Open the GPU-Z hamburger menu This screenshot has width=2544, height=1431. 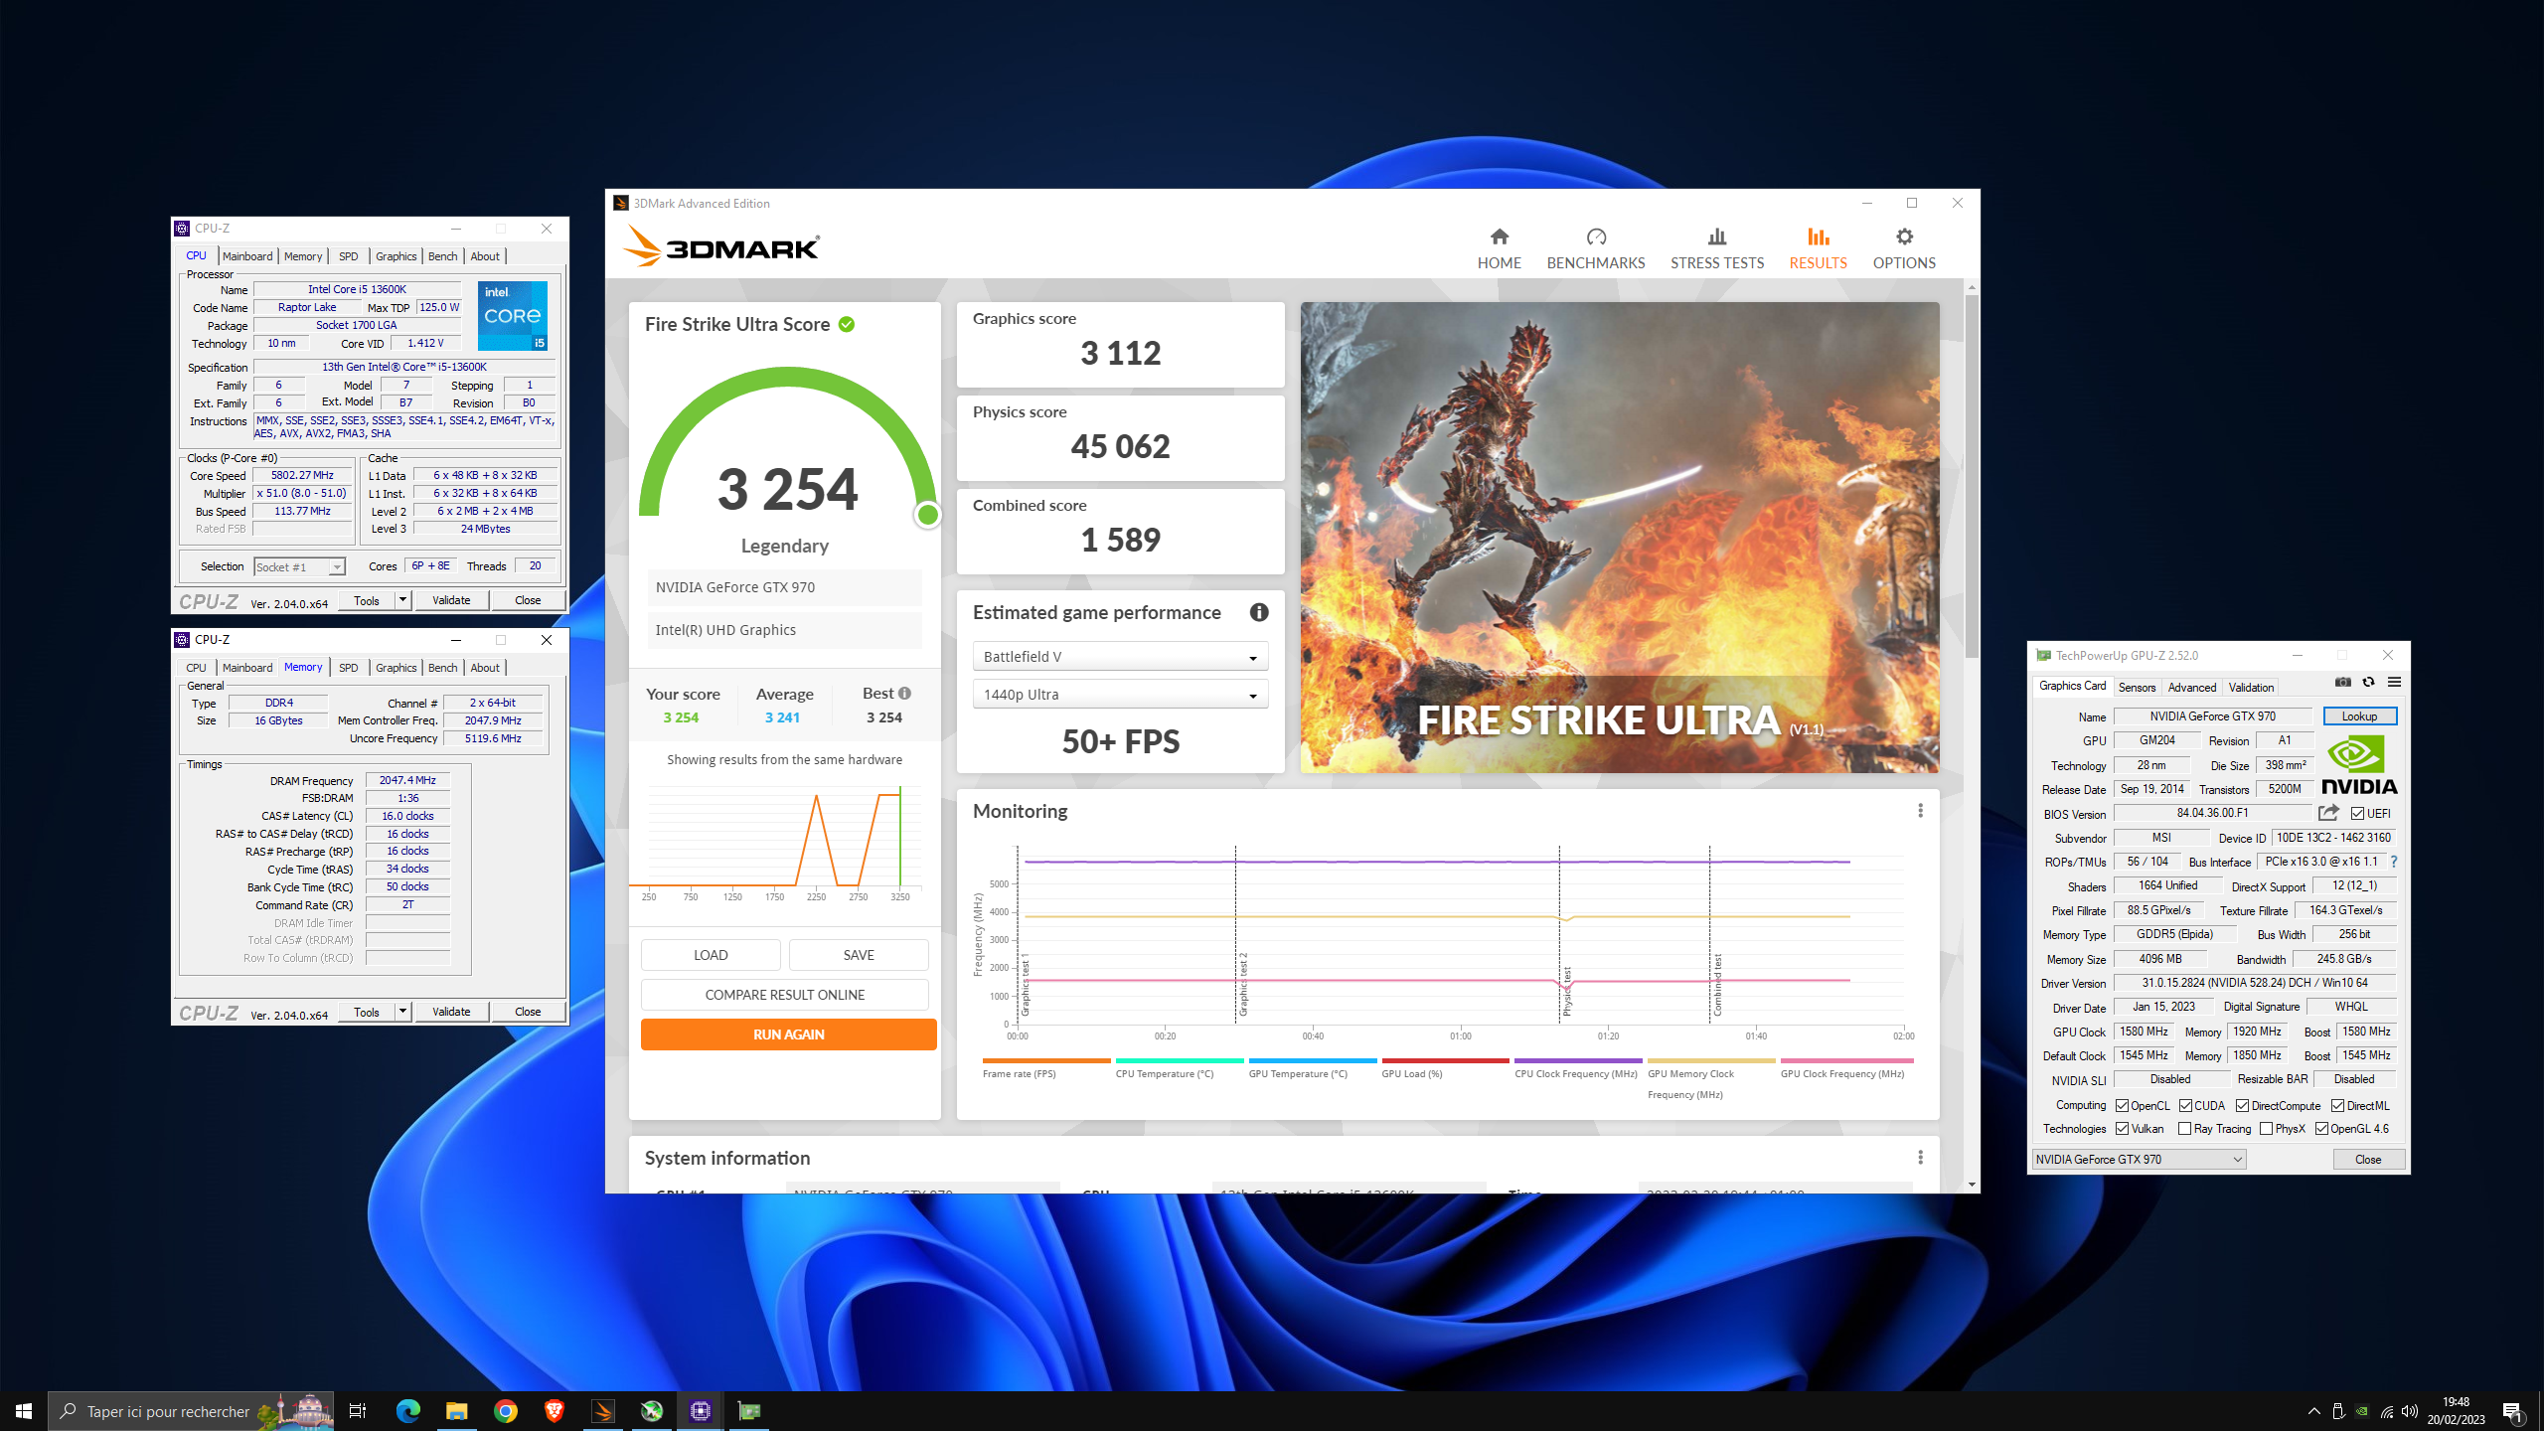(x=2394, y=683)
